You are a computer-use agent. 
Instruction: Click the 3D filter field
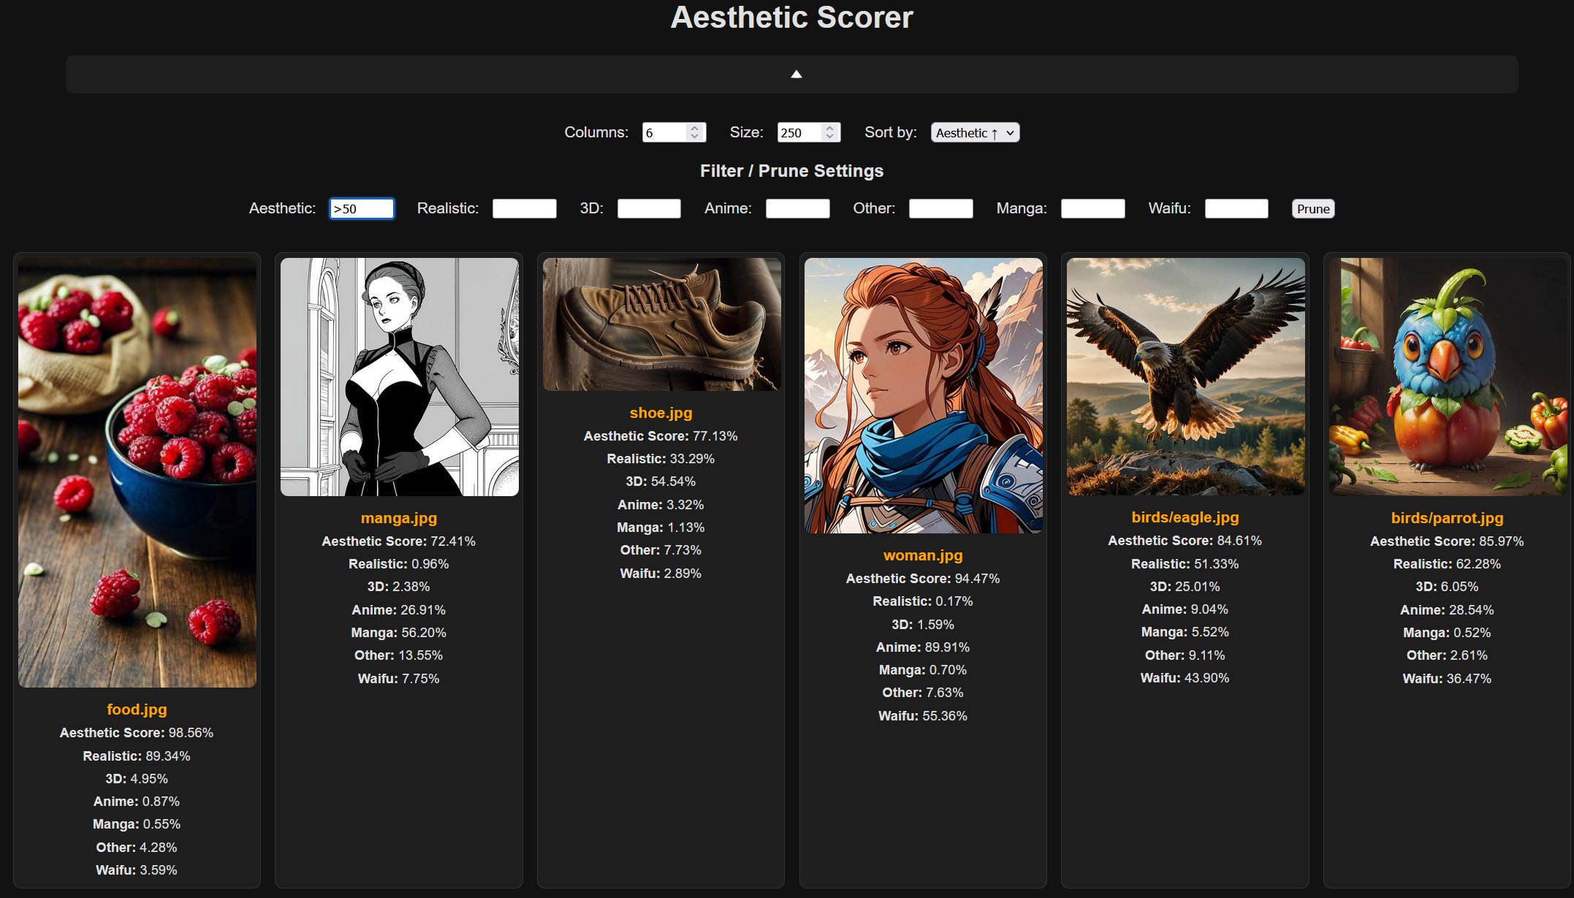click(648, 209)
